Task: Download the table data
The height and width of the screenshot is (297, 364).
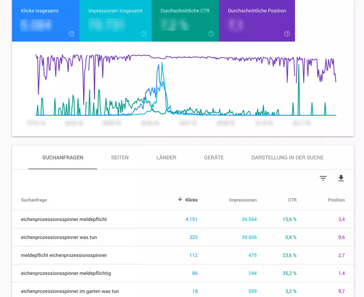Action: [x=341, y=178]
